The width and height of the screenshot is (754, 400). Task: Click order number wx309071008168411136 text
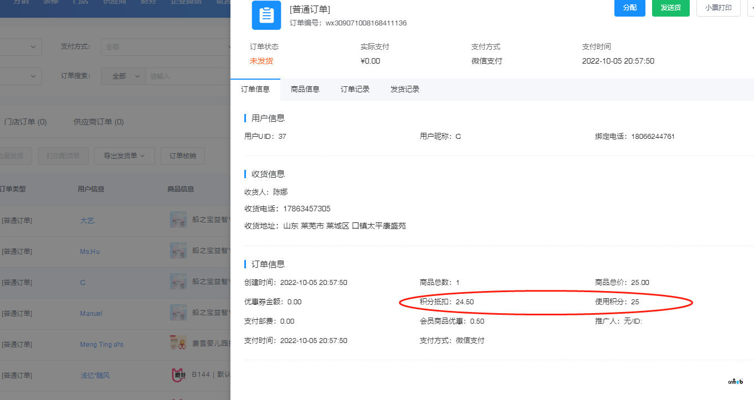(x=366, y=23)
